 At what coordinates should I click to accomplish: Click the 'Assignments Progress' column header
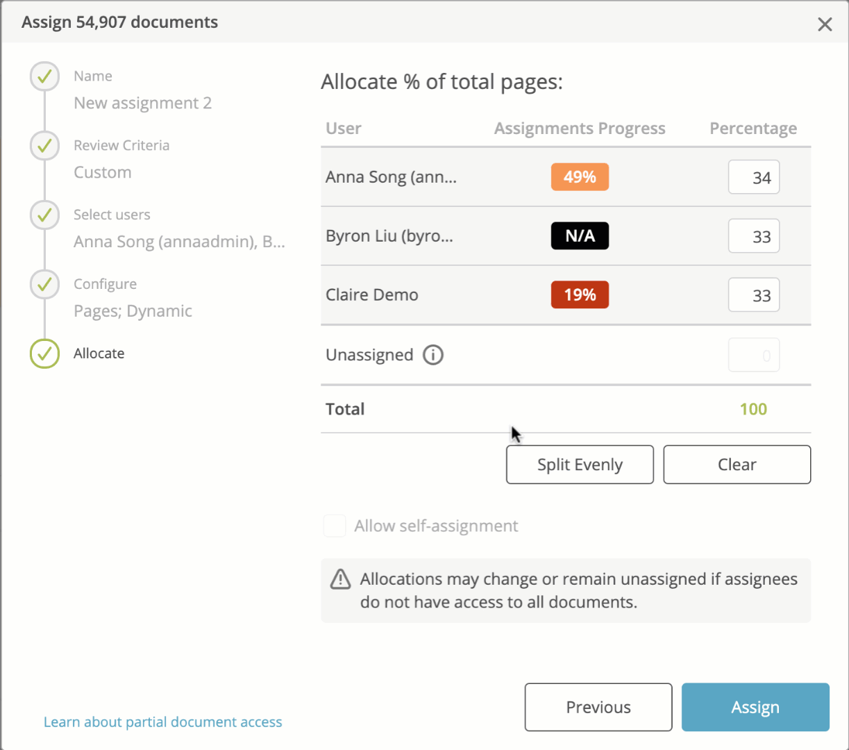pos(580,128)
